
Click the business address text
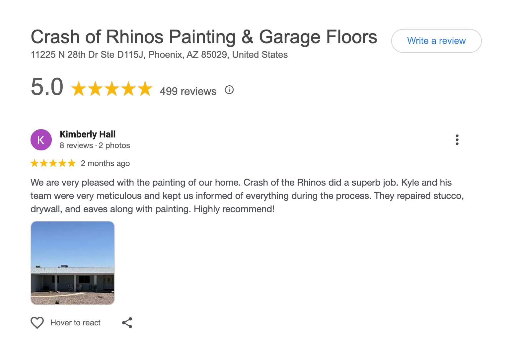tap(159, 55)
